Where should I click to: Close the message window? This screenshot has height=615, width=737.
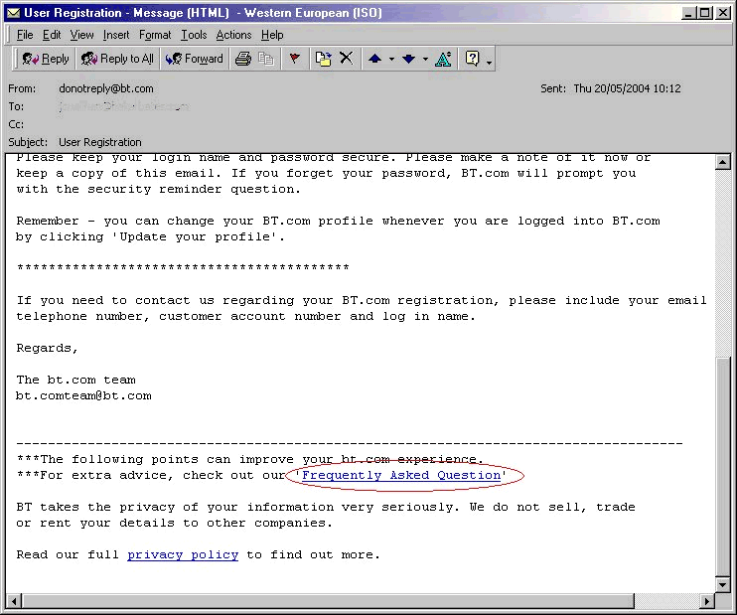[722, 13]
